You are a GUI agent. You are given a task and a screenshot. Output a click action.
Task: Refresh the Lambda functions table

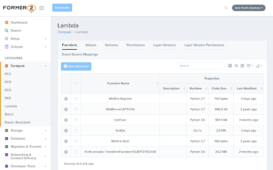[236, 66]
